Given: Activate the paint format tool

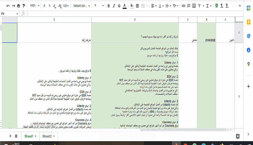Looking at the screenshot, I should pyautogui.click(x=24, y=6).
